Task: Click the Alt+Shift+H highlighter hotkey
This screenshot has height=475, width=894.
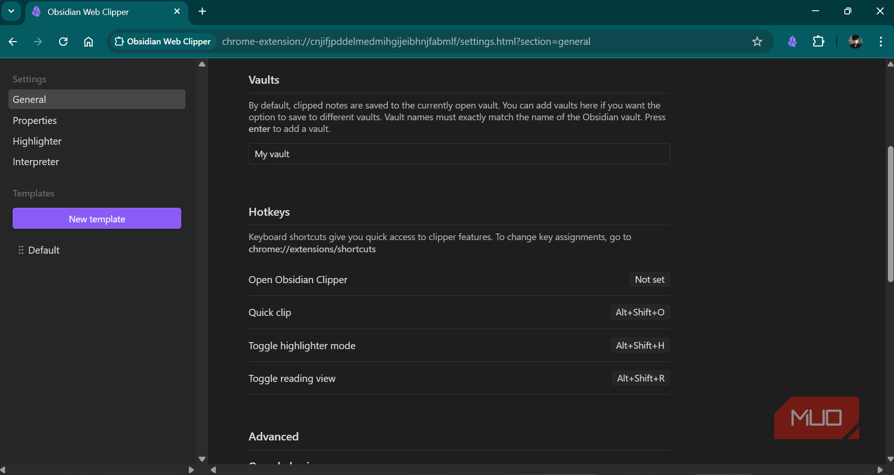Action: pyautogui.click(x=640, y=346)
